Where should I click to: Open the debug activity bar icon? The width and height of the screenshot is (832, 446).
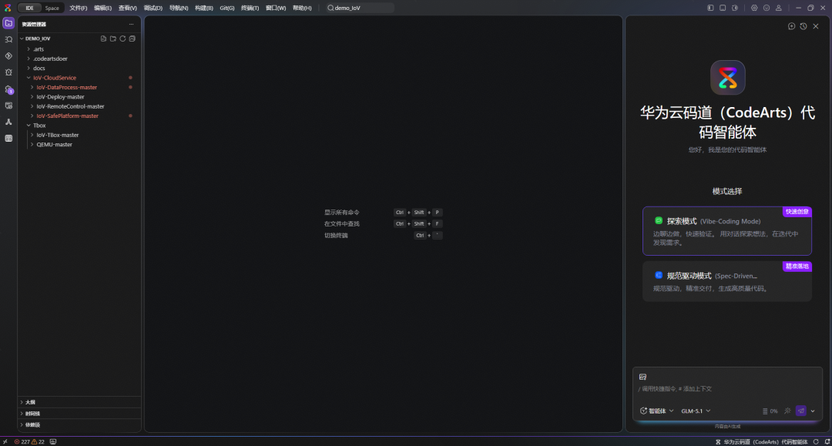coord(8,72)
